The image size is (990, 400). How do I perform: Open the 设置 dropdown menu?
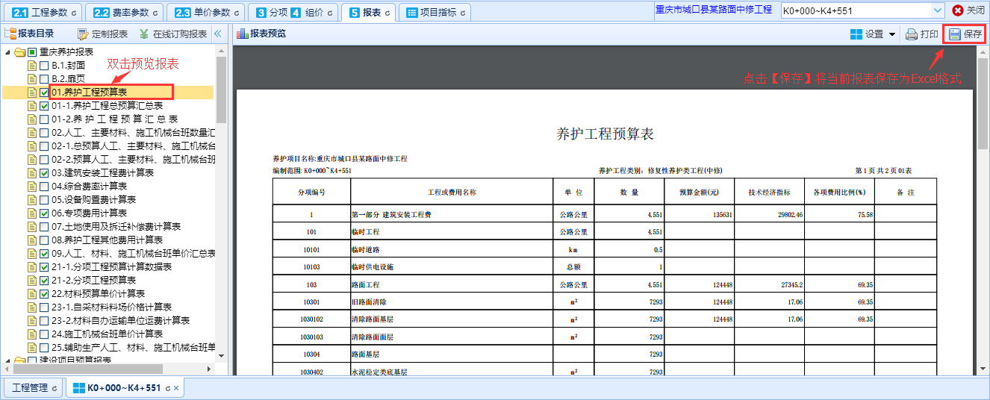pos(872,34)
